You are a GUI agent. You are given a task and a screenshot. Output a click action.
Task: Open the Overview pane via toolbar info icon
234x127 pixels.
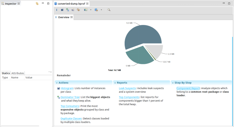tap(57, 10)
